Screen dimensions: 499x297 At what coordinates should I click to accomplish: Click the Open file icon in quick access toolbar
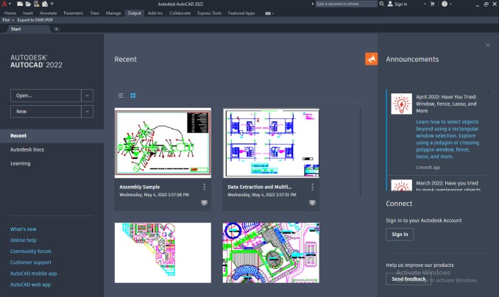click(x=28, y=4)
